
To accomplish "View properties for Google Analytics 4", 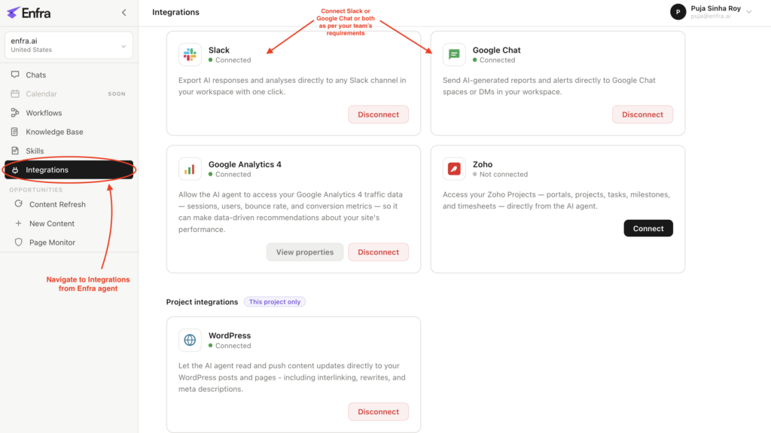I will (305, 252).
